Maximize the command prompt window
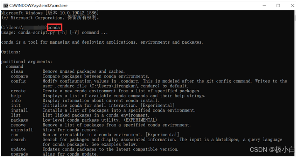Image resolution: width=296 pixels, height=159 pixels. [x=278, y=6]
